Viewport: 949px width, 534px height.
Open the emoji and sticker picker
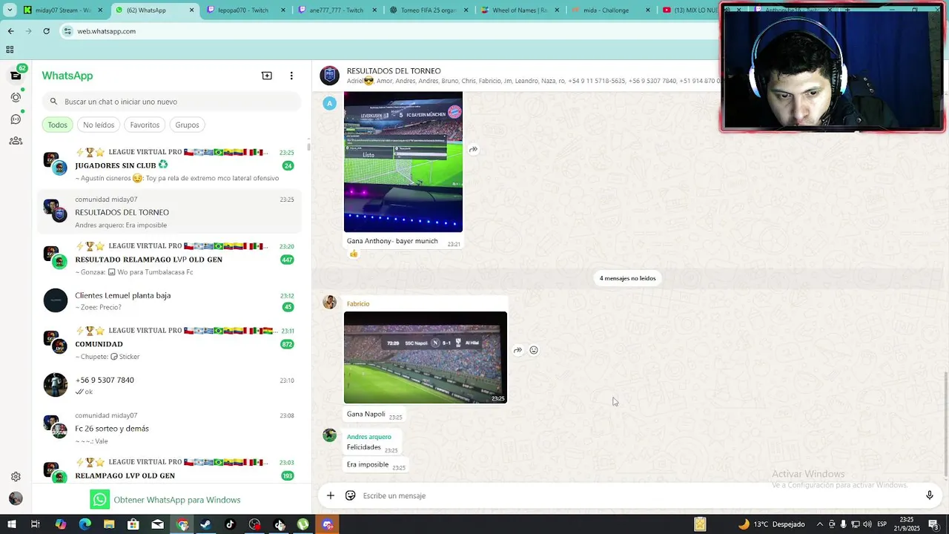coord(351,495)
